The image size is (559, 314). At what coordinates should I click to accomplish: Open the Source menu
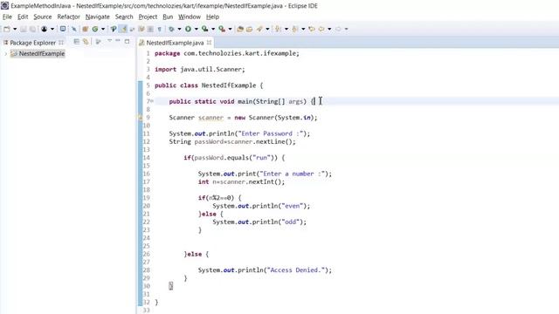click(43, 17)
